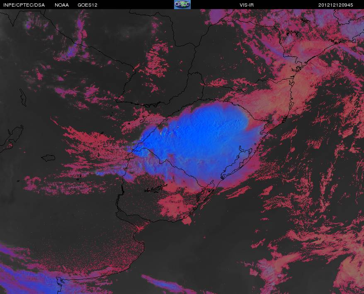The height and width of the screenshot is (294, 364).
Task: Click the VIS-IR channel label
Action: [247, 5]
